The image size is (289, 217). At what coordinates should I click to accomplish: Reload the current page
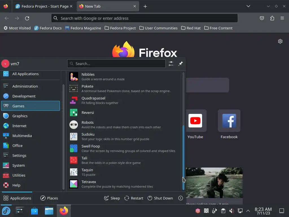click(x=27, y=18)
